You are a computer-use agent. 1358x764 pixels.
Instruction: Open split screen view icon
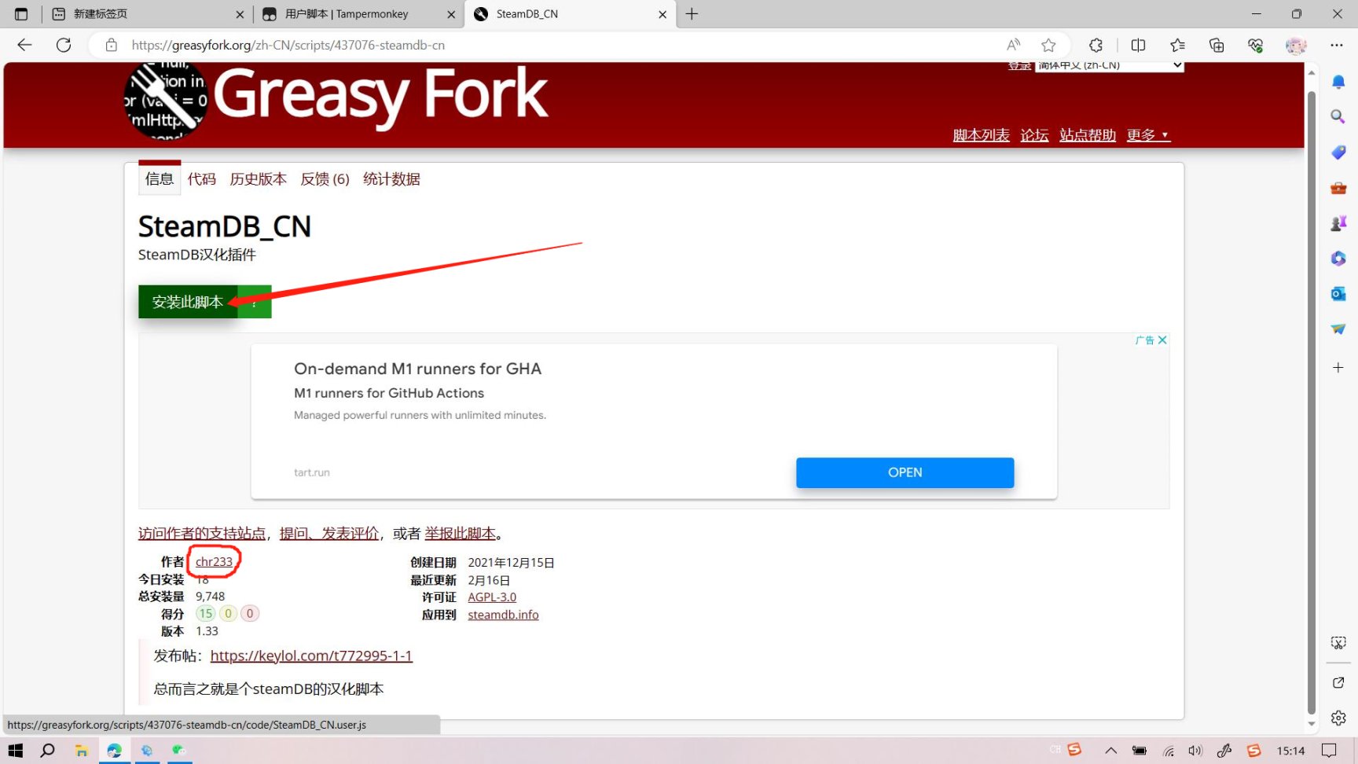pos(1138,45)
